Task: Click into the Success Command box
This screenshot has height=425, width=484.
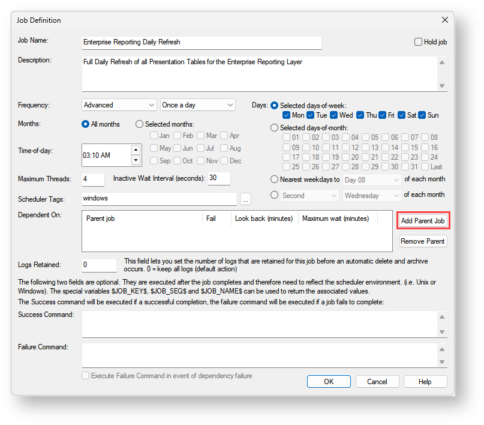Action: point(259,324)
